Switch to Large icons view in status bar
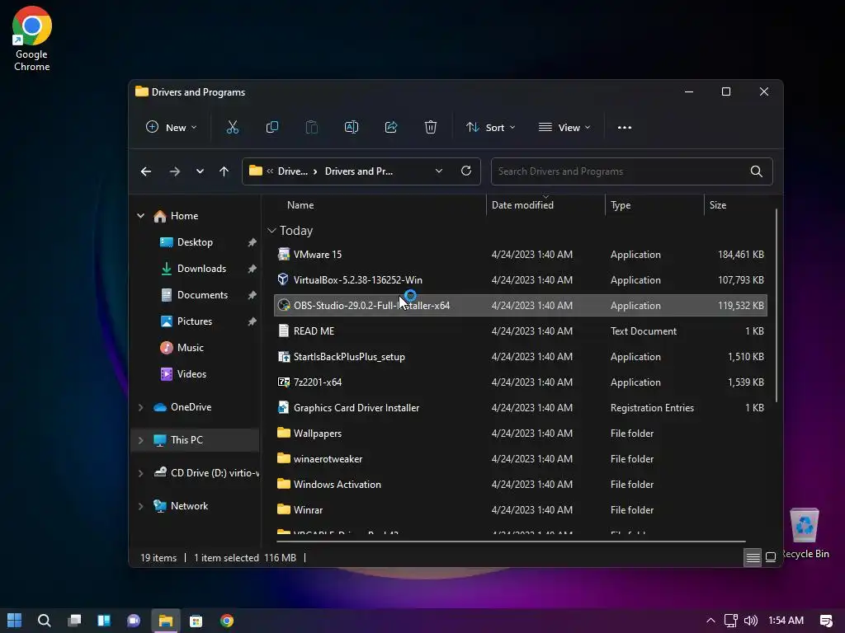The height and width of the screenshot is (633, 845). (x=771, y=557)
